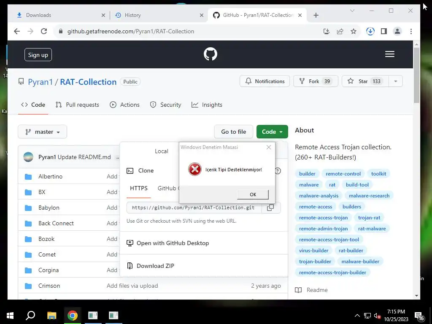Open Chrome three-dot menu
The width and height of the screenshot is (432, 324).
pos(411,31)
